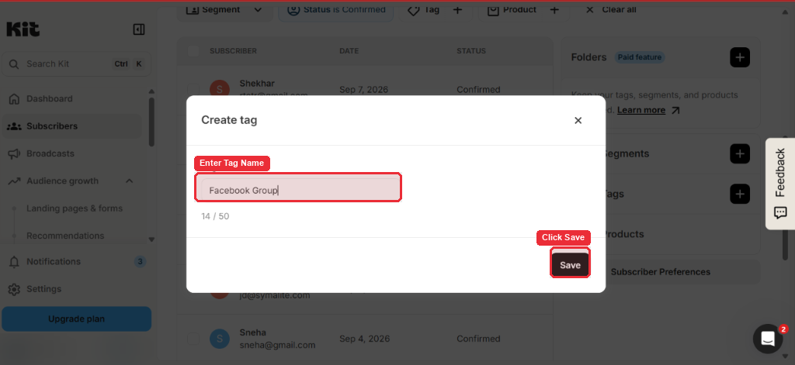
Task: Open the Segment filter dropdown
Action: [224, 9]
